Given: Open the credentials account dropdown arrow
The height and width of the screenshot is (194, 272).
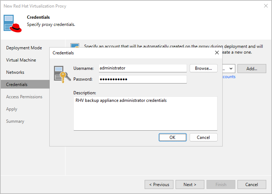Looking at the screenshot, I should (x=231, y=68).
